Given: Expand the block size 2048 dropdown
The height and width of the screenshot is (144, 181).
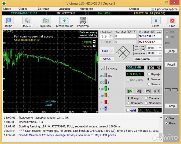Looking at the screenshot, I should coord(160,48).
